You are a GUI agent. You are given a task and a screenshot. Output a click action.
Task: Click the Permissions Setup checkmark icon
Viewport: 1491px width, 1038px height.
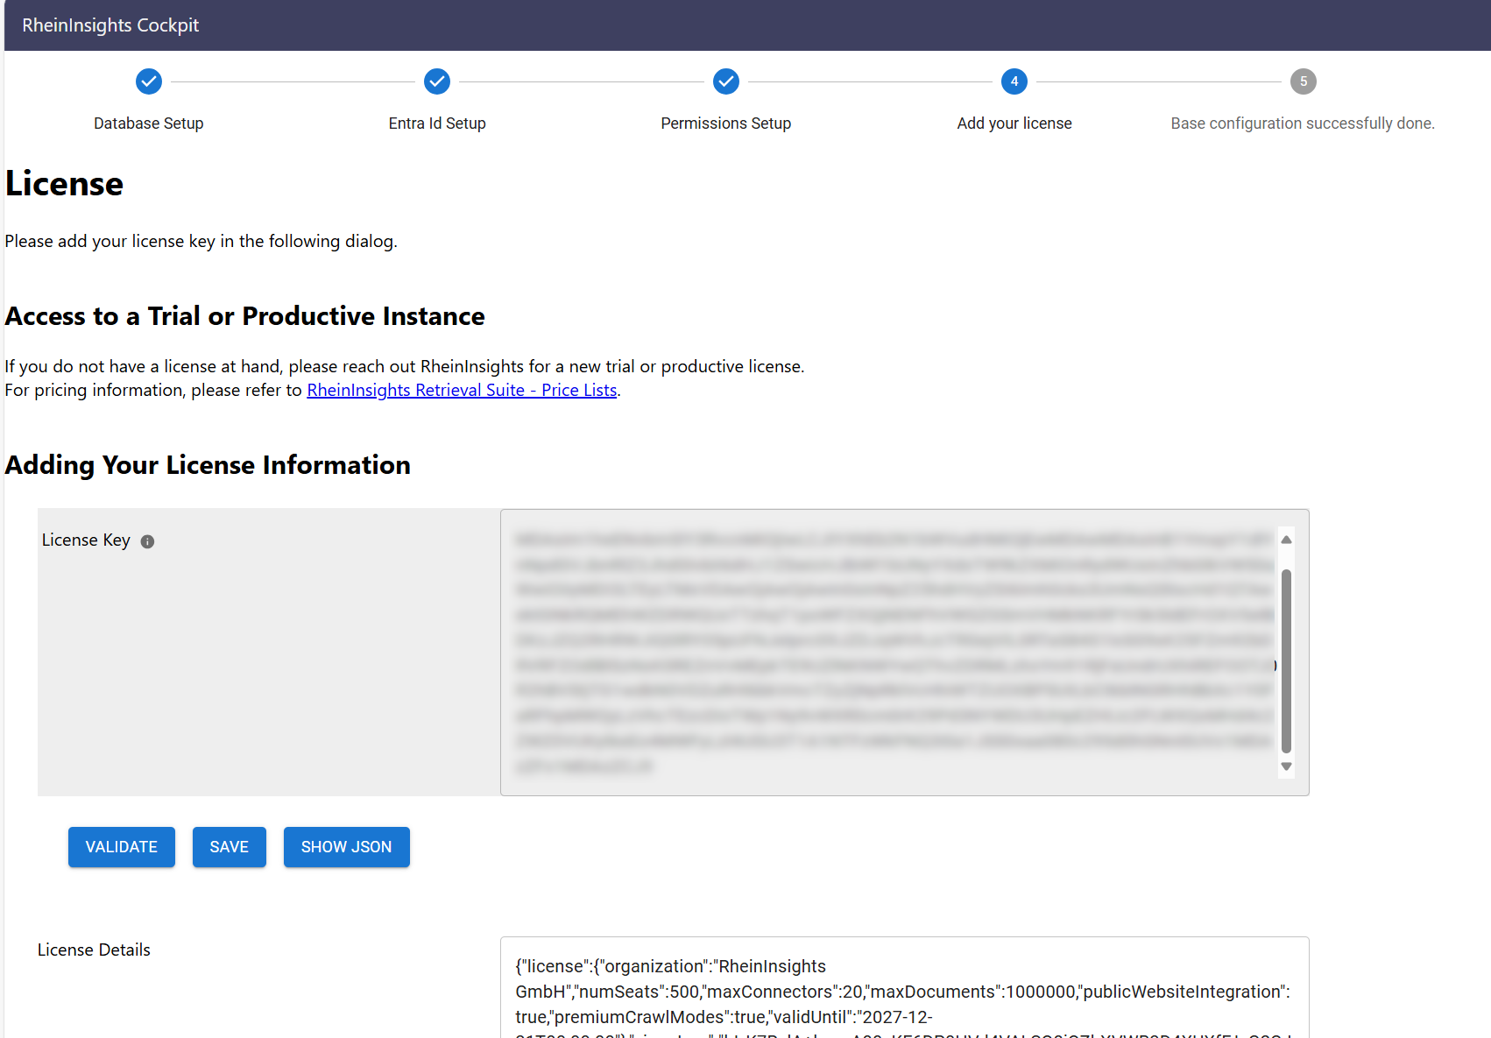pyautogui.click(x=725, y=81)
